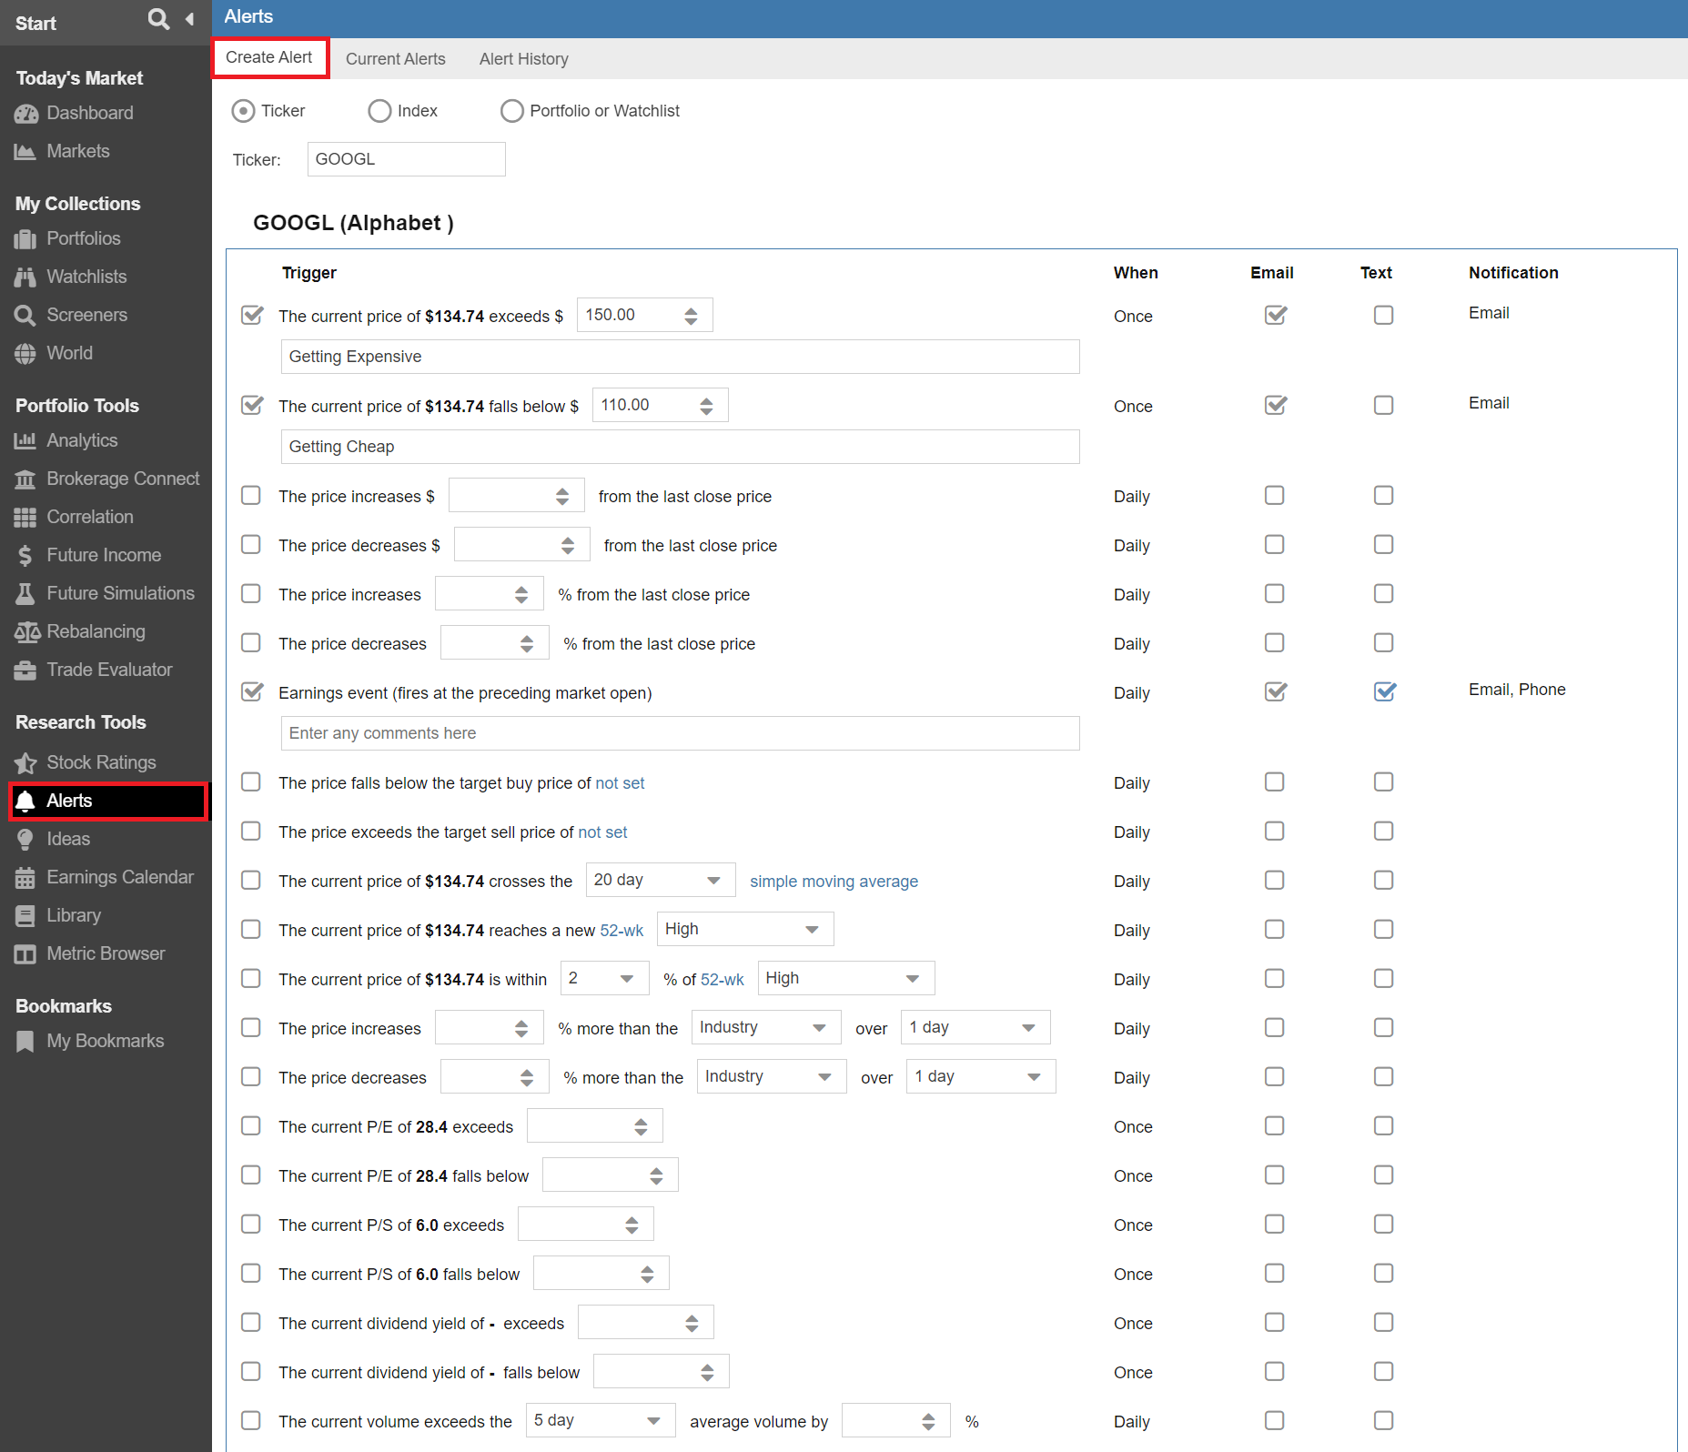Click the simple moving average link

point(834,882)
